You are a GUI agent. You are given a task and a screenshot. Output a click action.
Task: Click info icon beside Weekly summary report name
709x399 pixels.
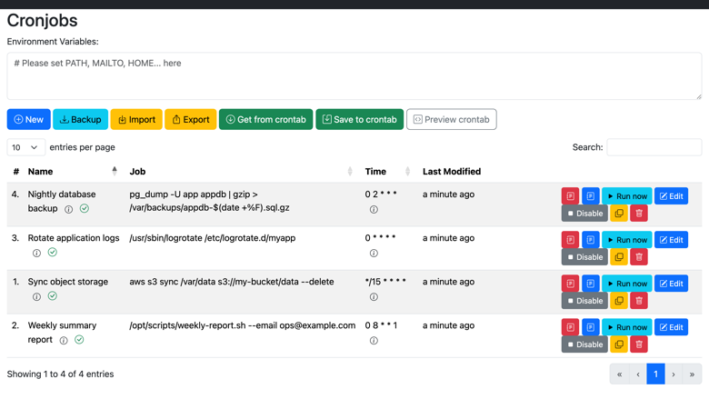[x=64, y=340]
